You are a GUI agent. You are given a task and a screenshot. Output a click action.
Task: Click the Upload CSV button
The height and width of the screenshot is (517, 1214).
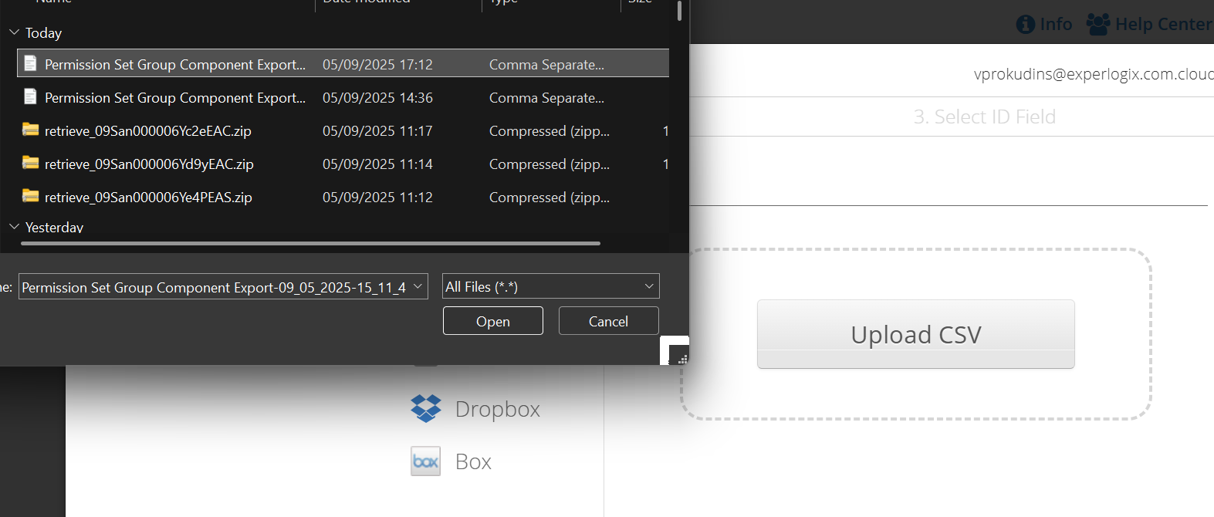916,334
